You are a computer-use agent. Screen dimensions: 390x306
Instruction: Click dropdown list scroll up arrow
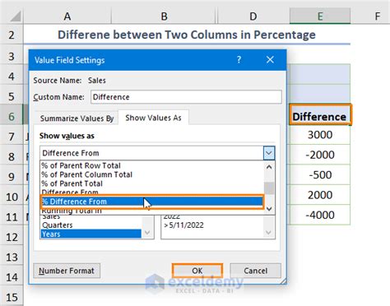[269, 167]
